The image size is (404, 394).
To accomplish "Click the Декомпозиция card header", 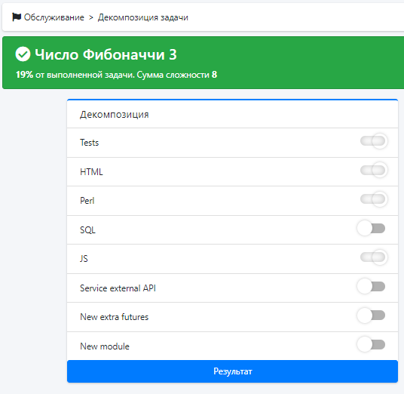I will 232,114.
